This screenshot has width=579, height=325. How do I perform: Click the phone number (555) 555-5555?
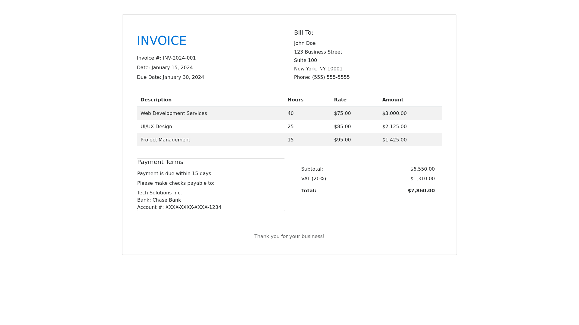point(331,77)
